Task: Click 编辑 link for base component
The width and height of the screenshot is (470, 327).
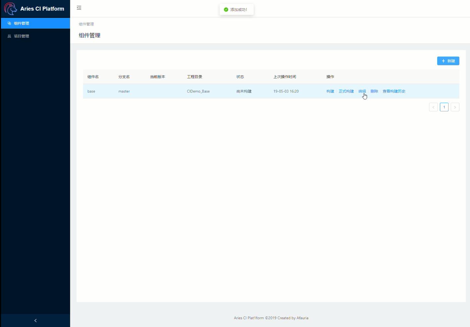Action: tap(362, 91)
